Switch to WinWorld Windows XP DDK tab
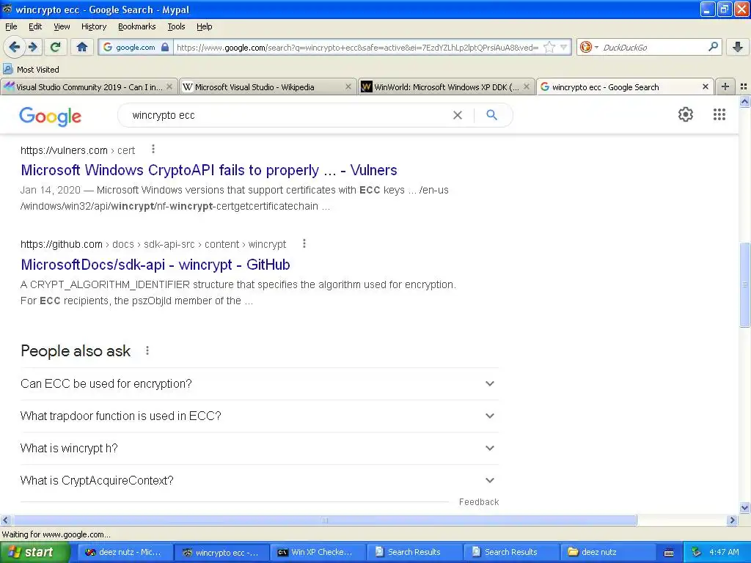 446,87
